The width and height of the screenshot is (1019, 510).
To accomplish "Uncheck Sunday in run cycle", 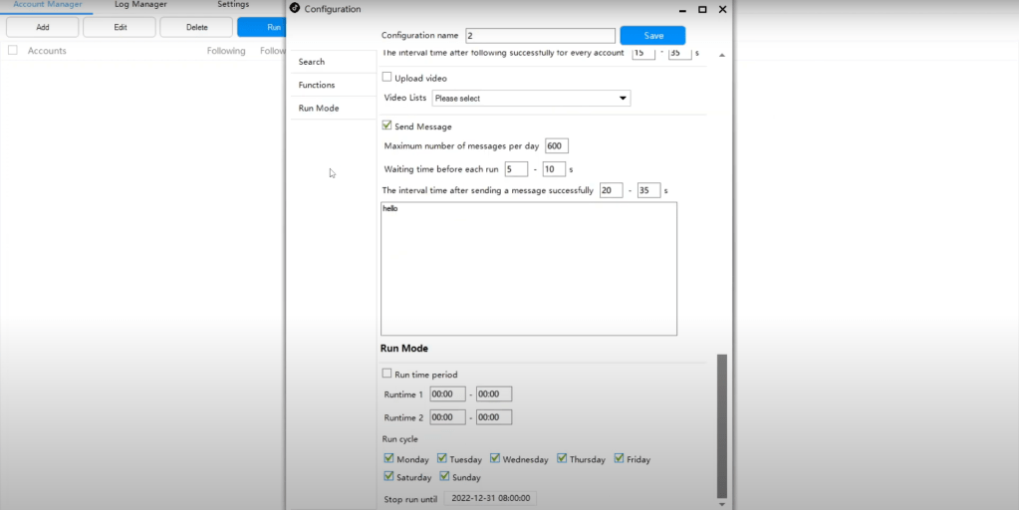I will click(444, 477).
